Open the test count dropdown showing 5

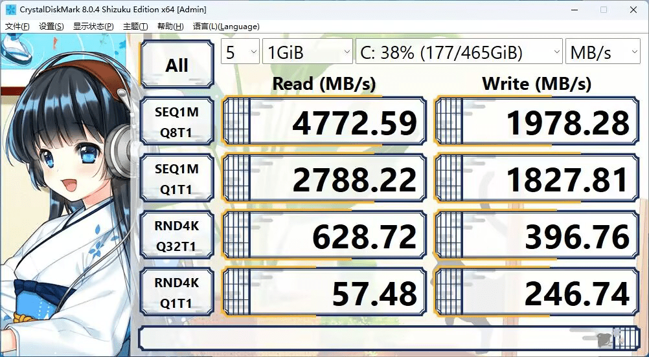240,52
